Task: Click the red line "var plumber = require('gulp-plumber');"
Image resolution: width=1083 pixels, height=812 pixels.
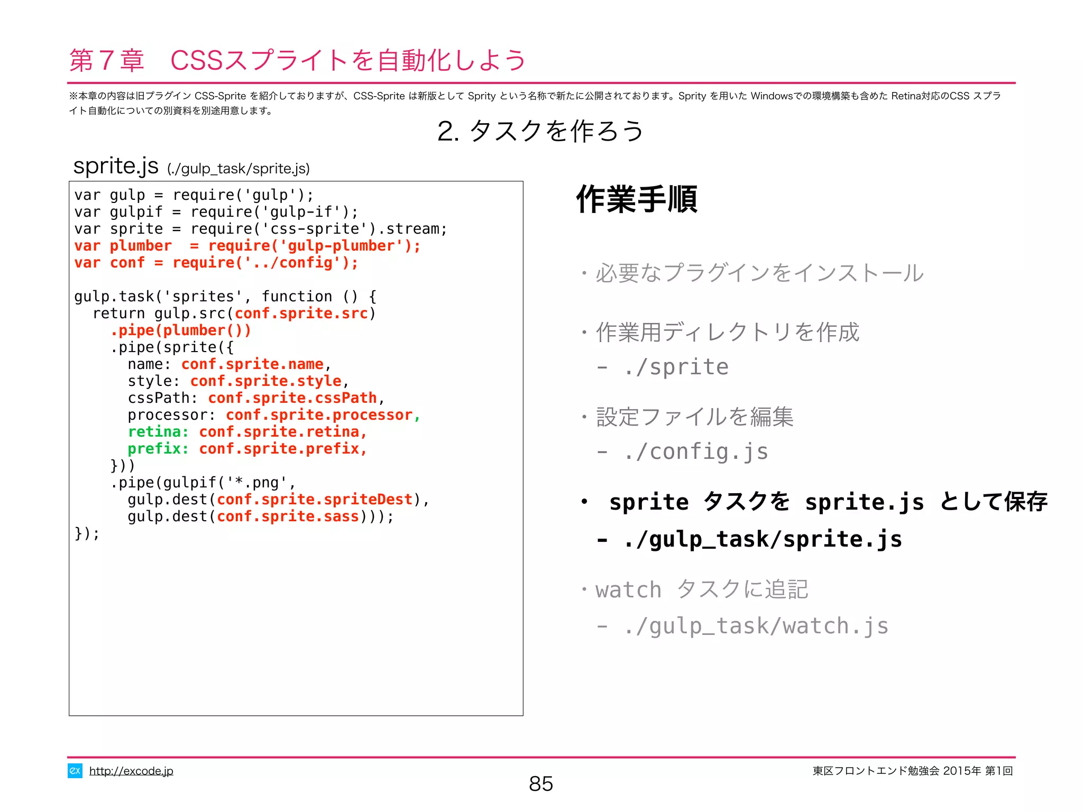Action: (247, 246)
